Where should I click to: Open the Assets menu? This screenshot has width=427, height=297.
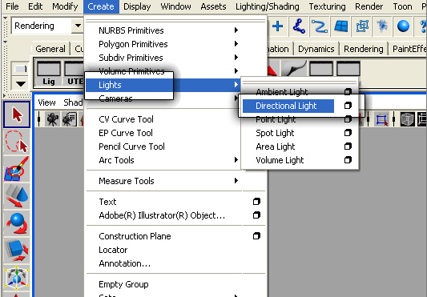point(213,6)
